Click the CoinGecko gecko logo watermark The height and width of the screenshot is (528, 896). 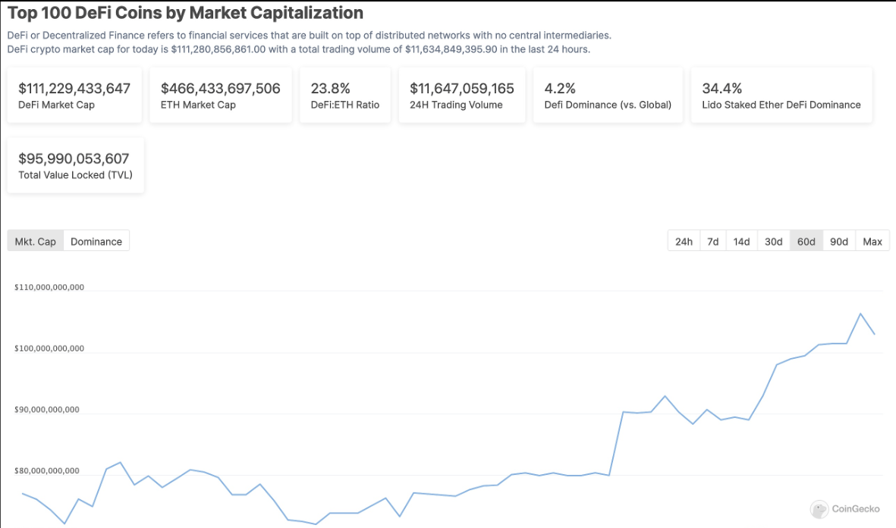pyautogui.click(x=819, y=509)
